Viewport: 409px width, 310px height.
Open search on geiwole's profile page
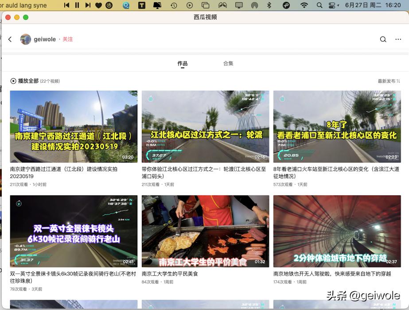click(x=383, y=39)
